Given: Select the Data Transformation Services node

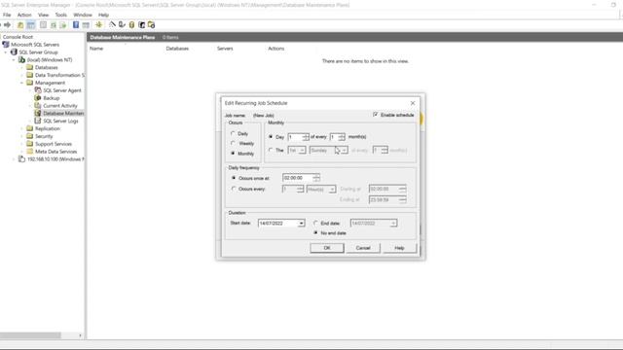Looking at the screenshot, I should pyautogui.click(x=59, y=75).
